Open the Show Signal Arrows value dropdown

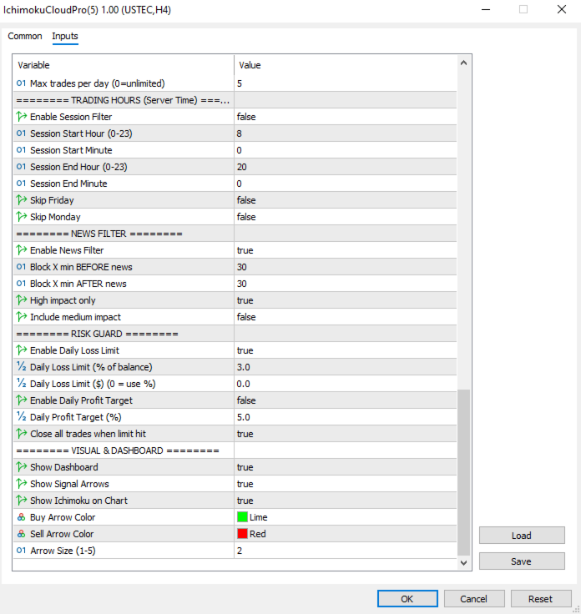(x=346, y=484)
